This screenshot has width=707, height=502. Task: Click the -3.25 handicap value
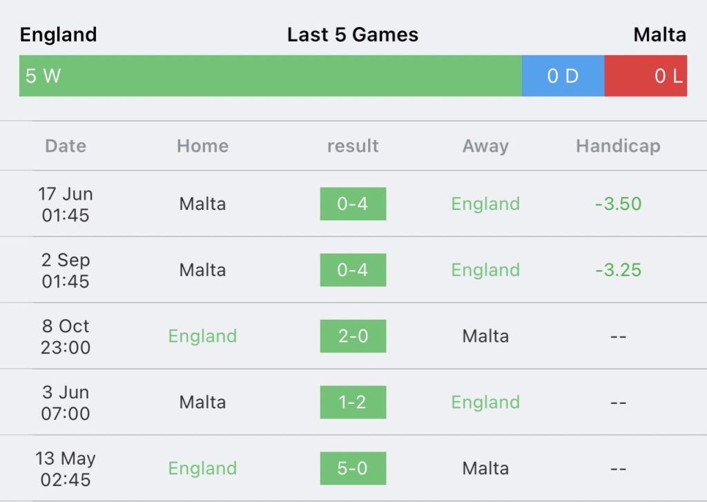[618, 270]
